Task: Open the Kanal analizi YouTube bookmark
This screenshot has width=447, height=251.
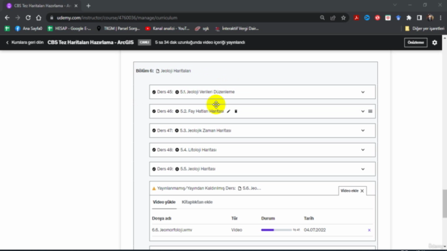Action: (x=168, y=29)
